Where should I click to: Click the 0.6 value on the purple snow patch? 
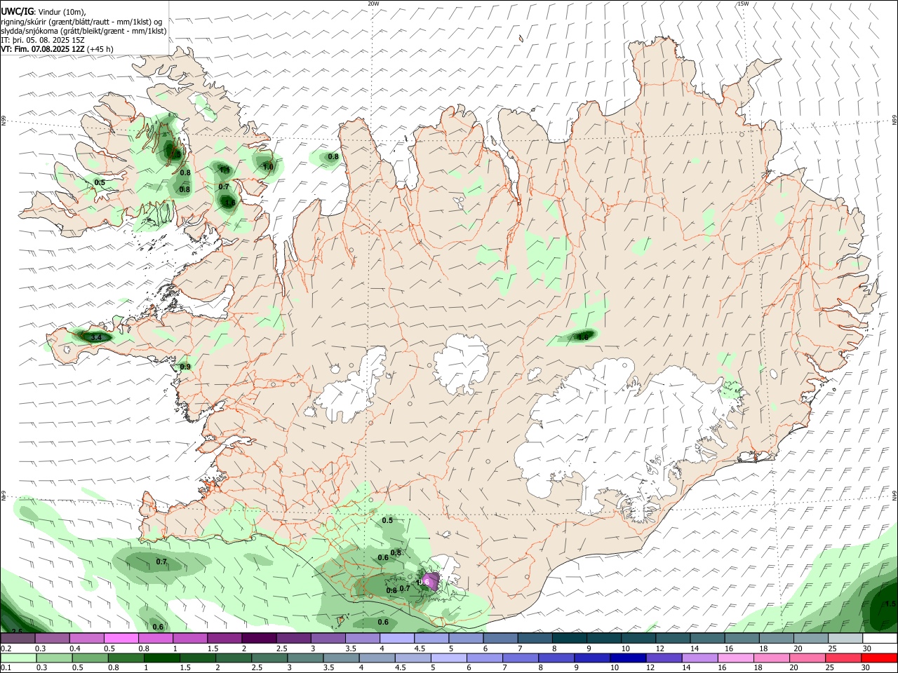(x=424, y=582)
